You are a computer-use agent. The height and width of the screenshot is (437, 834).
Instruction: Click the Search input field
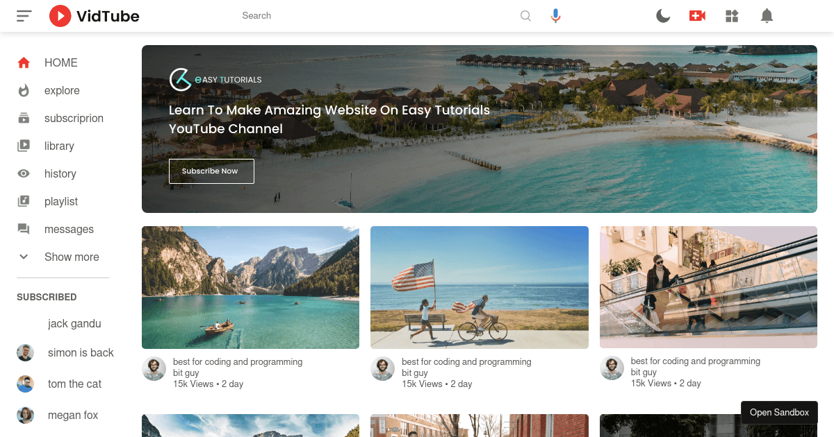click(x=375, y=16)
